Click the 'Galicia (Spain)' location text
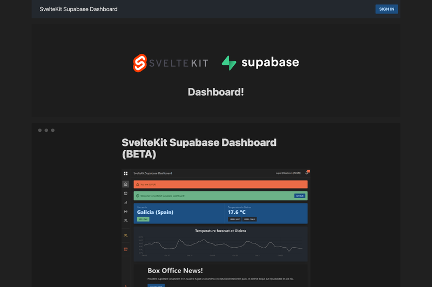This screenshot has height=287, width=432. [x=155, y=212]
